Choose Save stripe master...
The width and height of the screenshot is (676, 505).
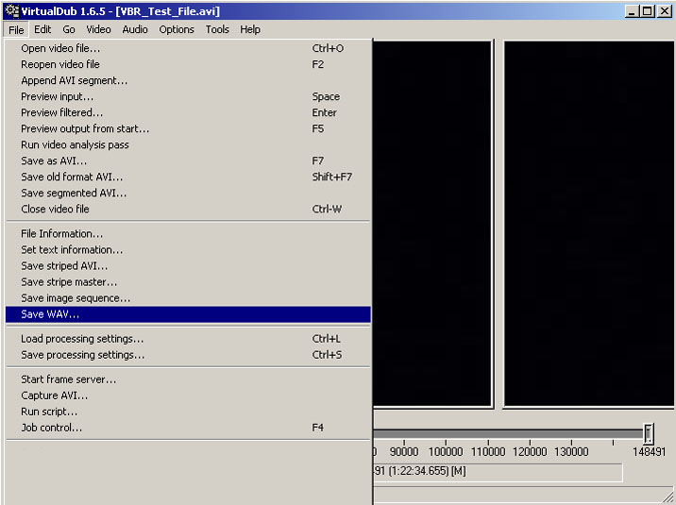click(188, 282)
